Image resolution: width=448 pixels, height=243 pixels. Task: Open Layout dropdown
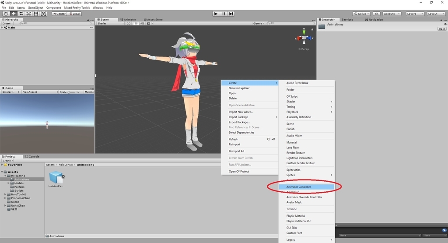click(436, 14)
